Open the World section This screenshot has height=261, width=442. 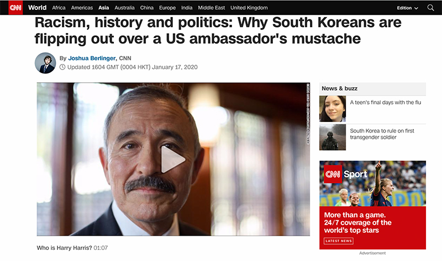[37, 8]
